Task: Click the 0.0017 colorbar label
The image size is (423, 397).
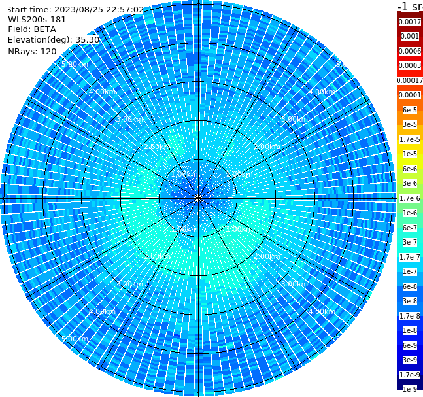Action: (410, 22)
